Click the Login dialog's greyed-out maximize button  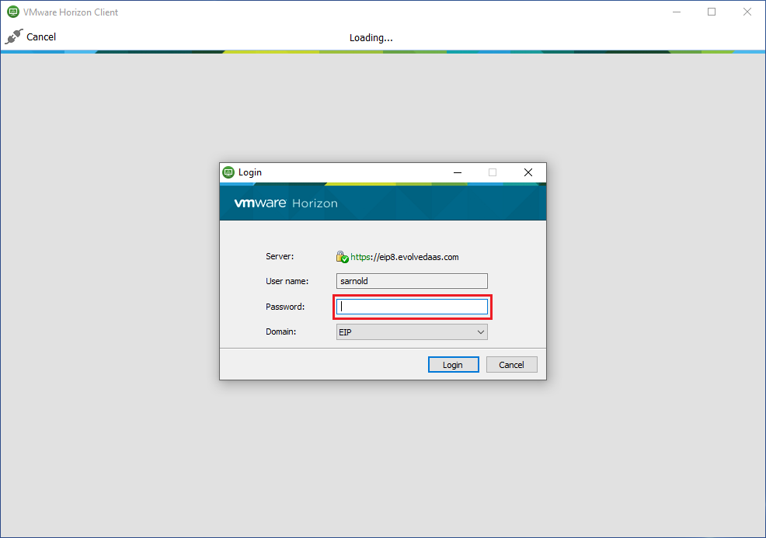pyautogui.click(x=492, y=172)
